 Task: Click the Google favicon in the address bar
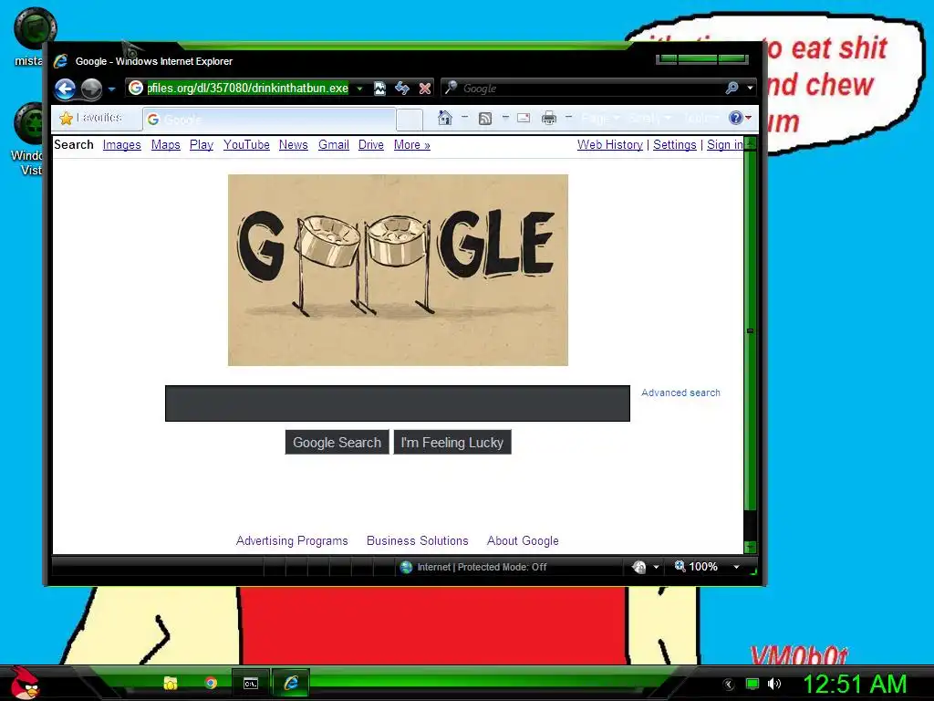pyautogui.click(x=136, y=88)
